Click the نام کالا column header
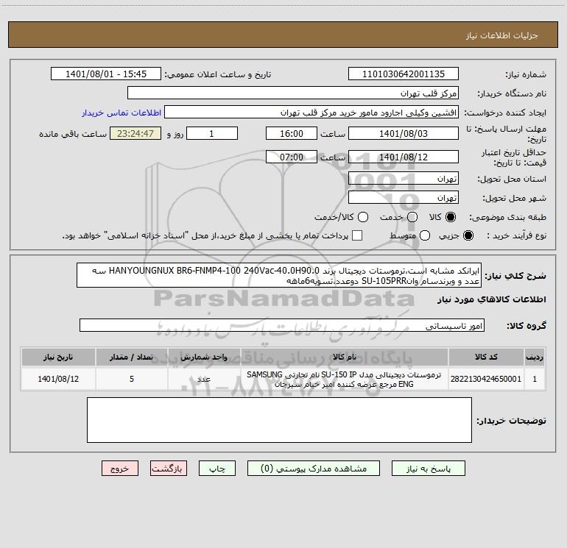 pos(345,357)
